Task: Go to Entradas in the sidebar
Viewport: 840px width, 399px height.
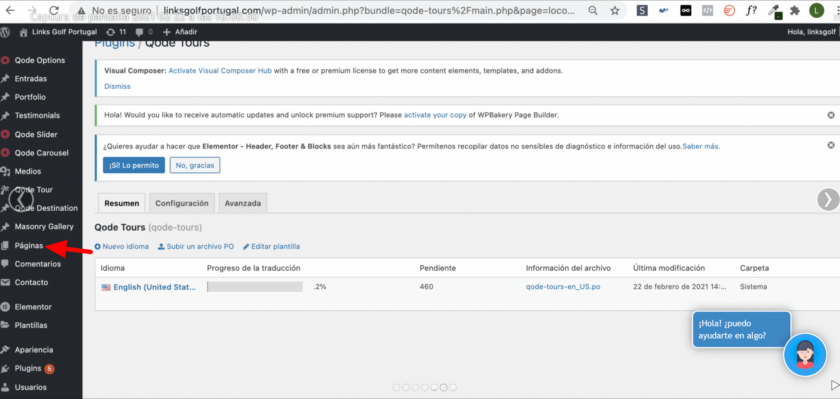Action: (31, 79)
